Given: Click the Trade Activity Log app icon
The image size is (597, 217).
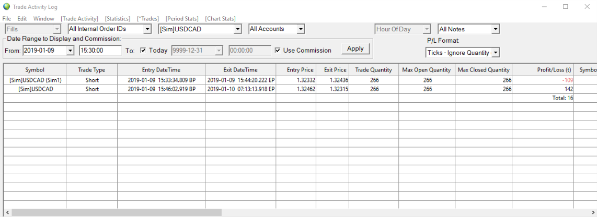Looking at the screenshot, I should 6,6.
